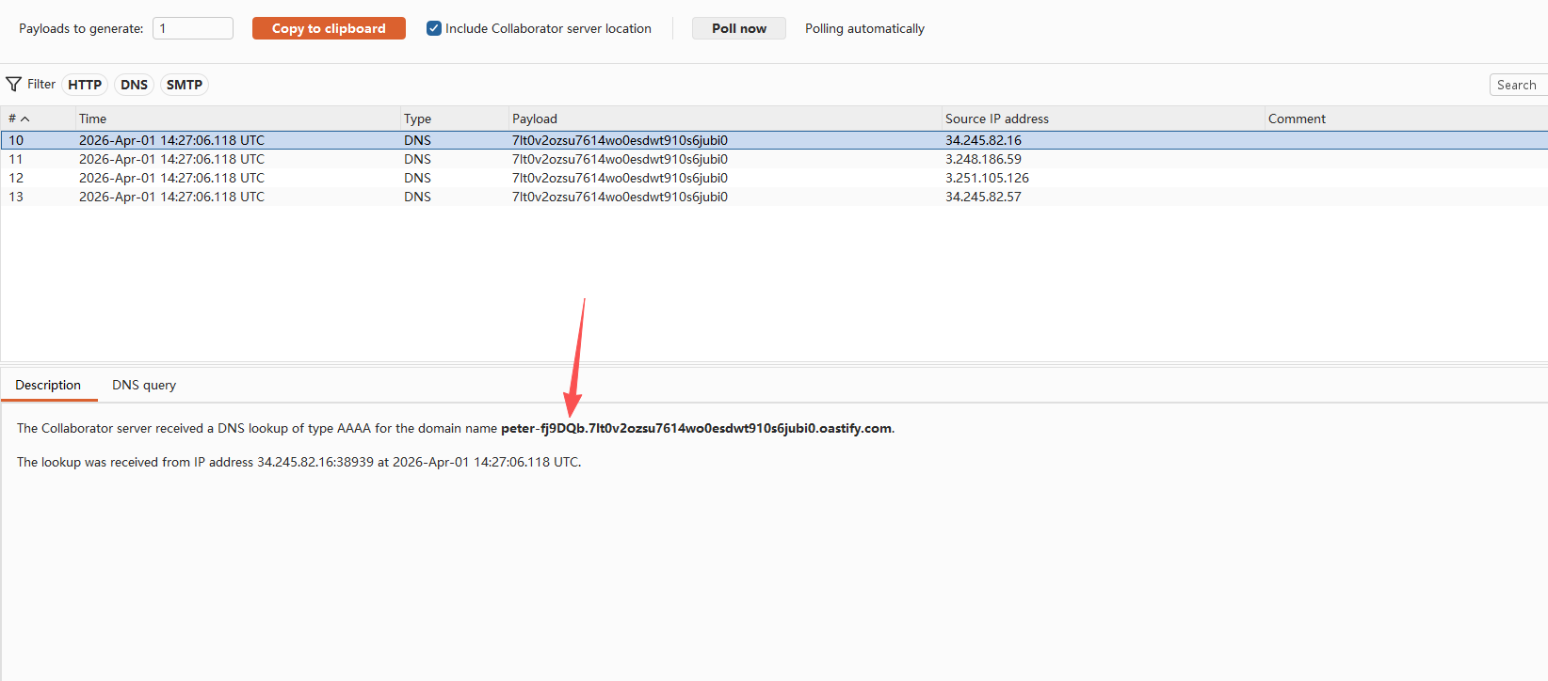Select interaction row 13 from 34.245.82.57
The width and height of the screenshot is (1548, 681).
[x=620, y=197]
